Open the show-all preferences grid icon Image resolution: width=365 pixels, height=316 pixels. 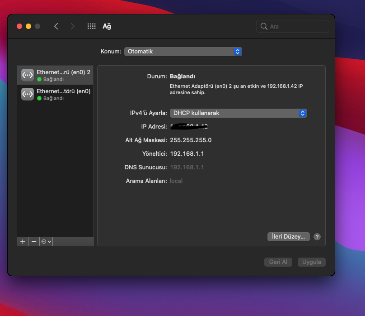point(91,26)
